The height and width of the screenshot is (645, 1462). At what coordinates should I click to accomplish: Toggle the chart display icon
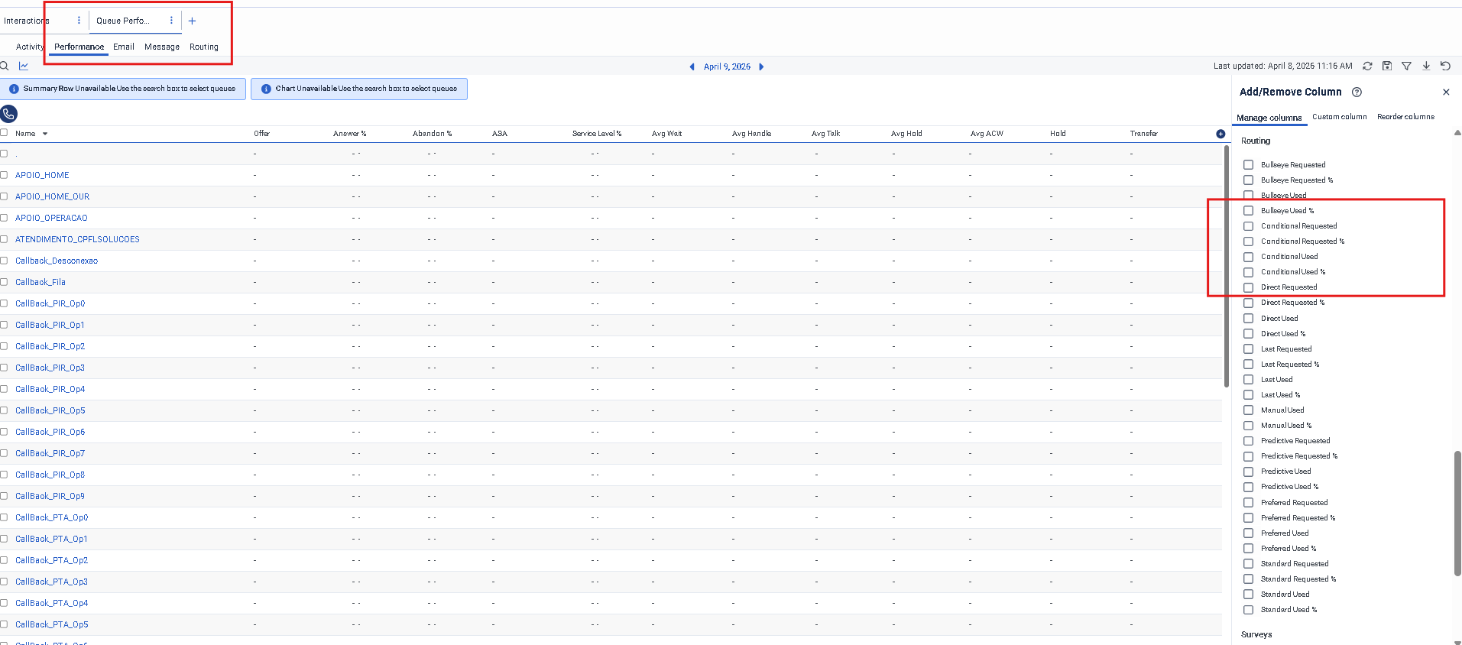coord(24,66)
